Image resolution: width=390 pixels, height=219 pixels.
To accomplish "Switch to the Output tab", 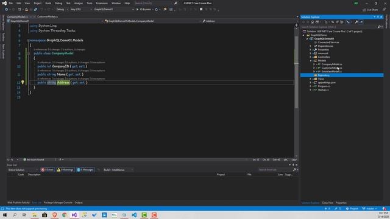I will coord(79,203).
